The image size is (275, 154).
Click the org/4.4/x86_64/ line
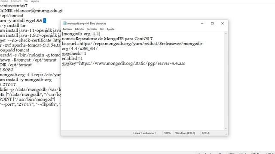pos(80,48)
